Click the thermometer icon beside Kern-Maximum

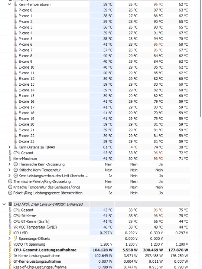[x=10, y=158]
